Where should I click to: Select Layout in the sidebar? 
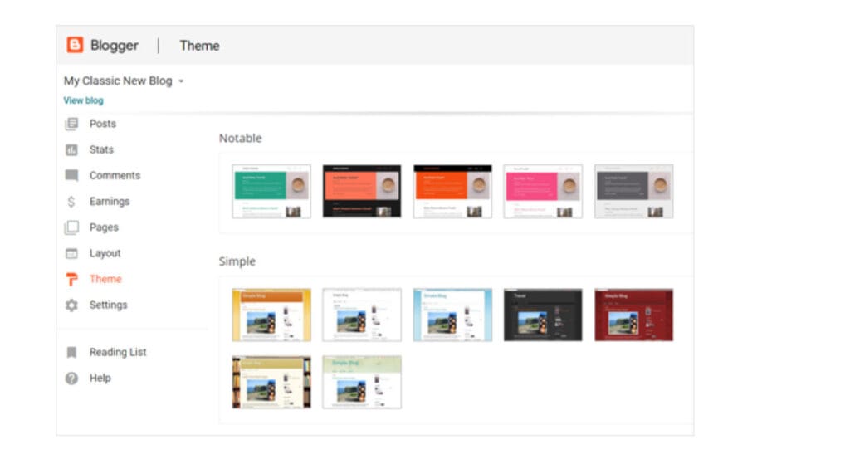105,253
